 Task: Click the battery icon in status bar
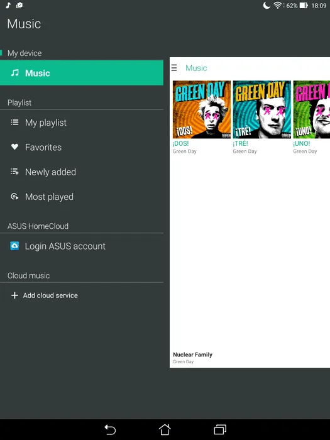pyautogui.click(x=304, y=5)
